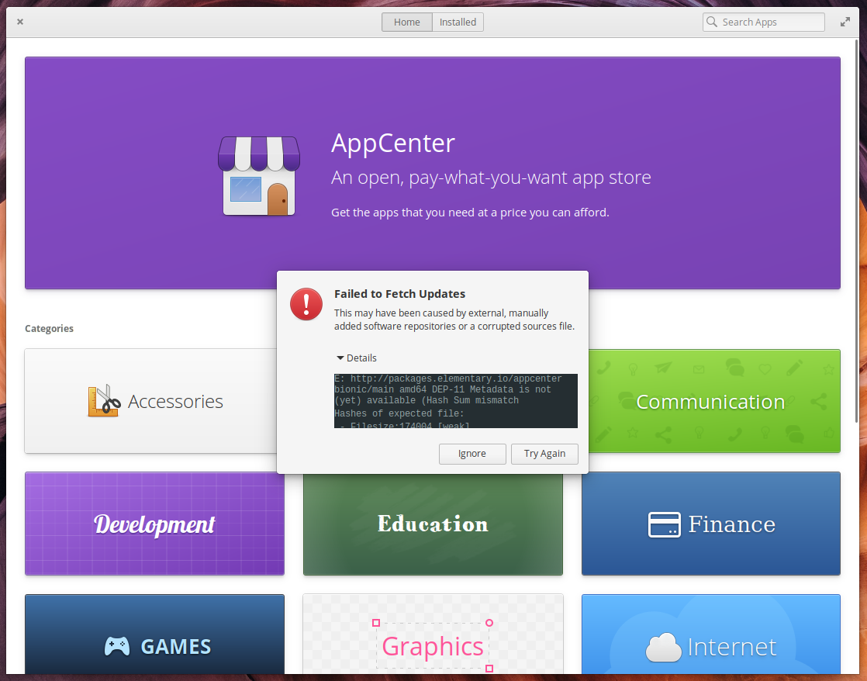
Task: Click the AppCenter storefront icon in banner
Action: coord(259,176)
